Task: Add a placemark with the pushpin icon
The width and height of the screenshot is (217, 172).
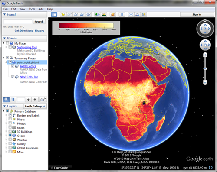Action: coord(63,14)
